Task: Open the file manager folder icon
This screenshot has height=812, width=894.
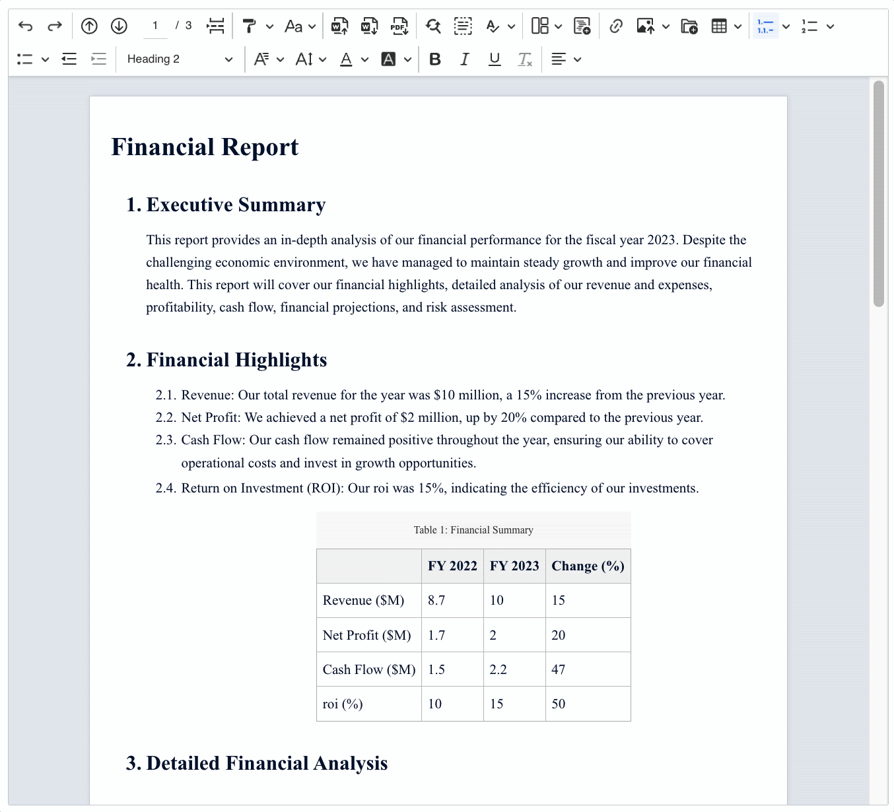Action: pyautogui.click(x=689, y=26)
